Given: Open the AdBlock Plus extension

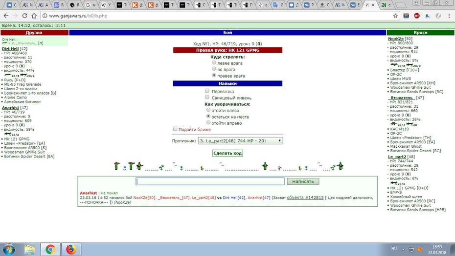Looking at the screenshot, I should click(417, 16).
